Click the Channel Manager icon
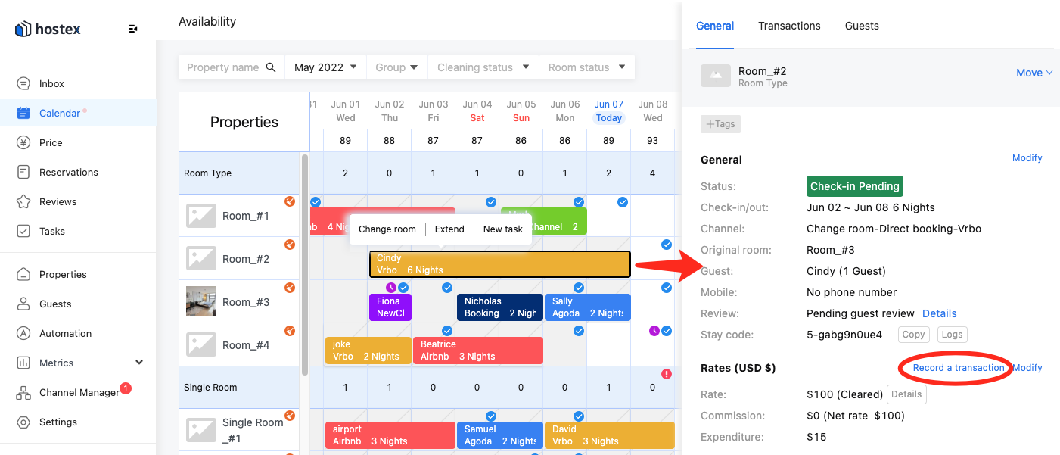This screenshot has width=1060, height=455. pos(24,393)
